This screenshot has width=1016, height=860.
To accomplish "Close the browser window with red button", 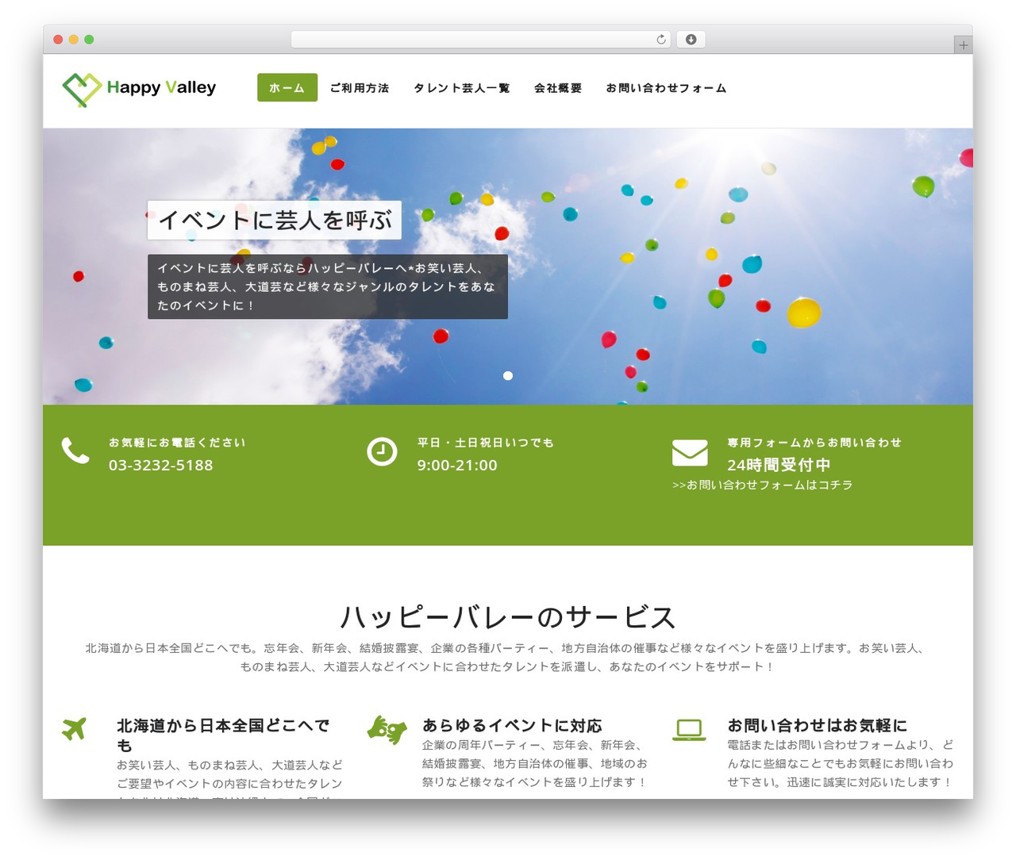I will (58, 40).
